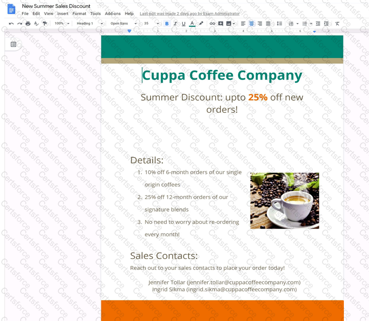Click the Clear formatting icon
This screenshot has height=321, width=369.
pos(337,23)
